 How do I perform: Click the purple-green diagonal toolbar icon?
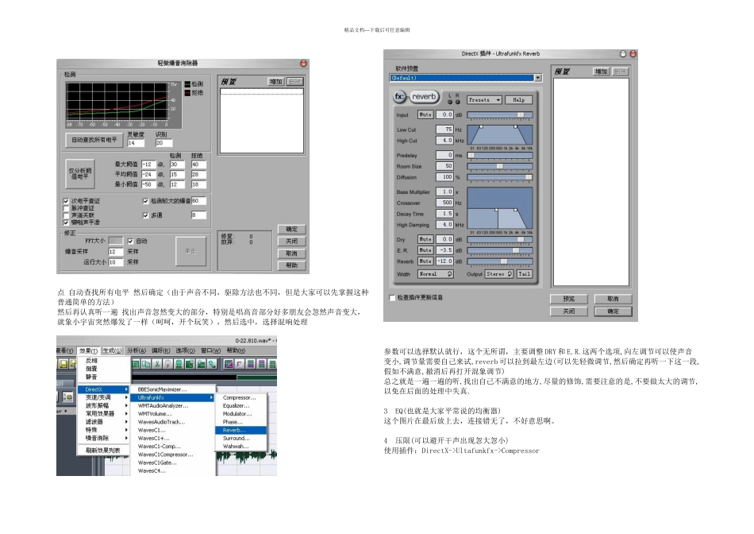pos(229,364)
